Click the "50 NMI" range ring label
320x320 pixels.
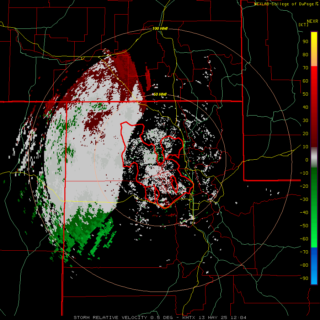tap(160, 94)
